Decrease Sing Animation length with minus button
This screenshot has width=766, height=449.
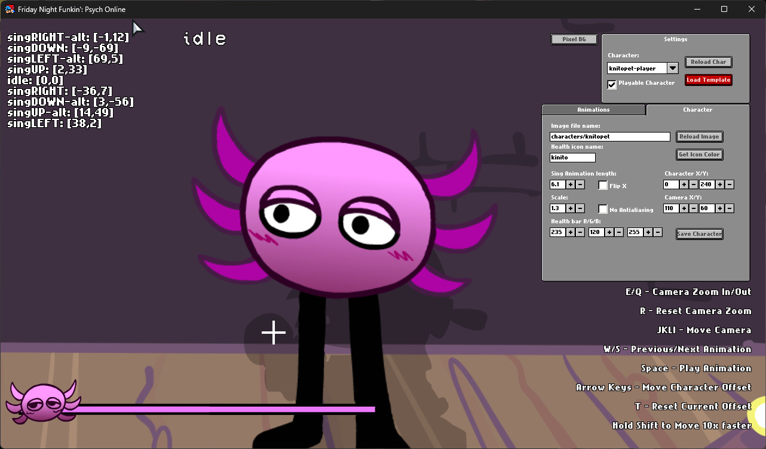click(x=580, y=184)
